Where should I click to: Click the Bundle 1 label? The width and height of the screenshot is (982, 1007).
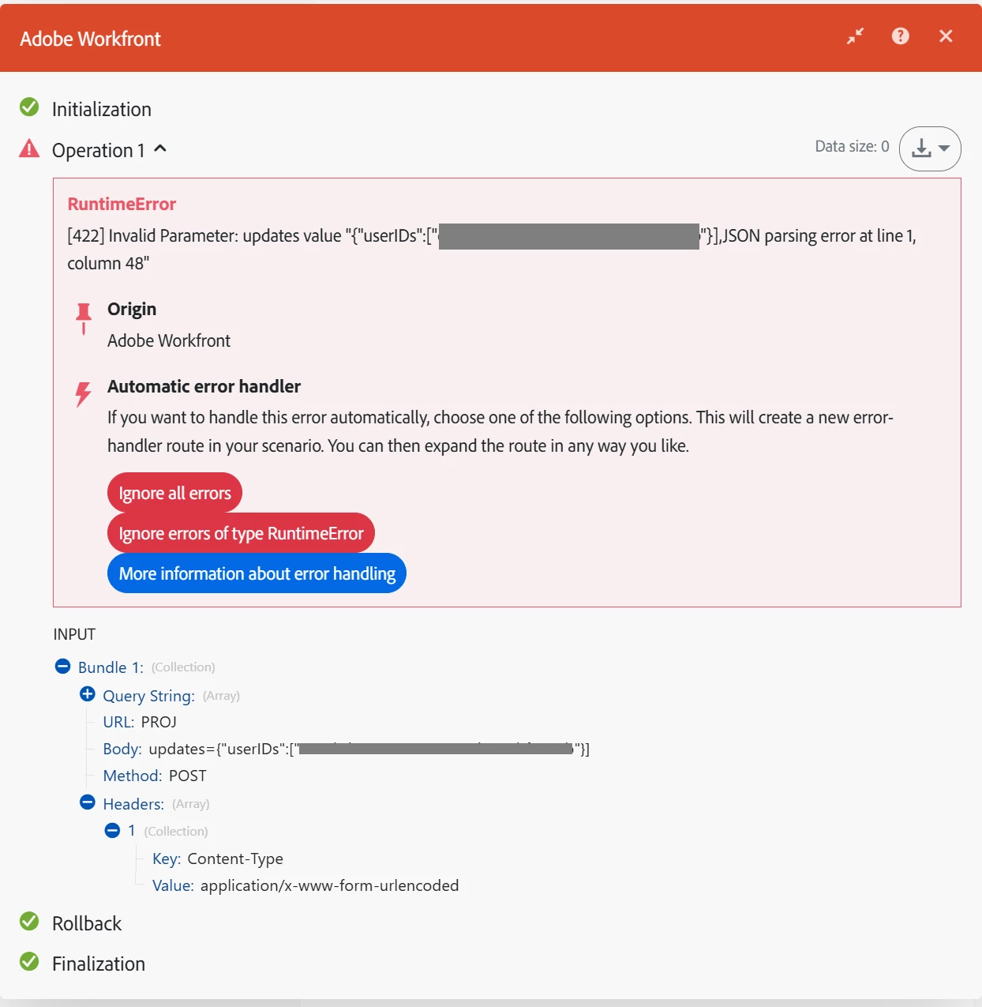(x=111, y=667)
